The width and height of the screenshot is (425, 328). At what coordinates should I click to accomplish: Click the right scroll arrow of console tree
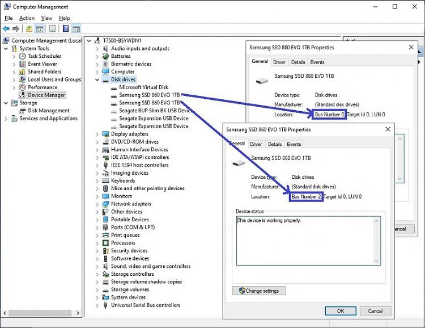78,313
